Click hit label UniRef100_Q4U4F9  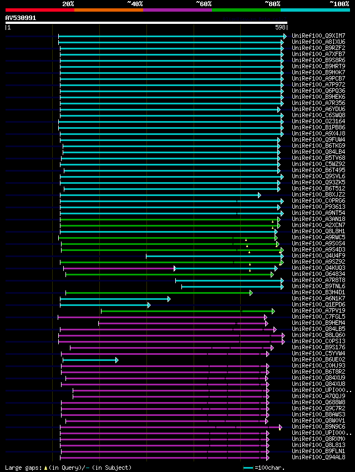318,255
